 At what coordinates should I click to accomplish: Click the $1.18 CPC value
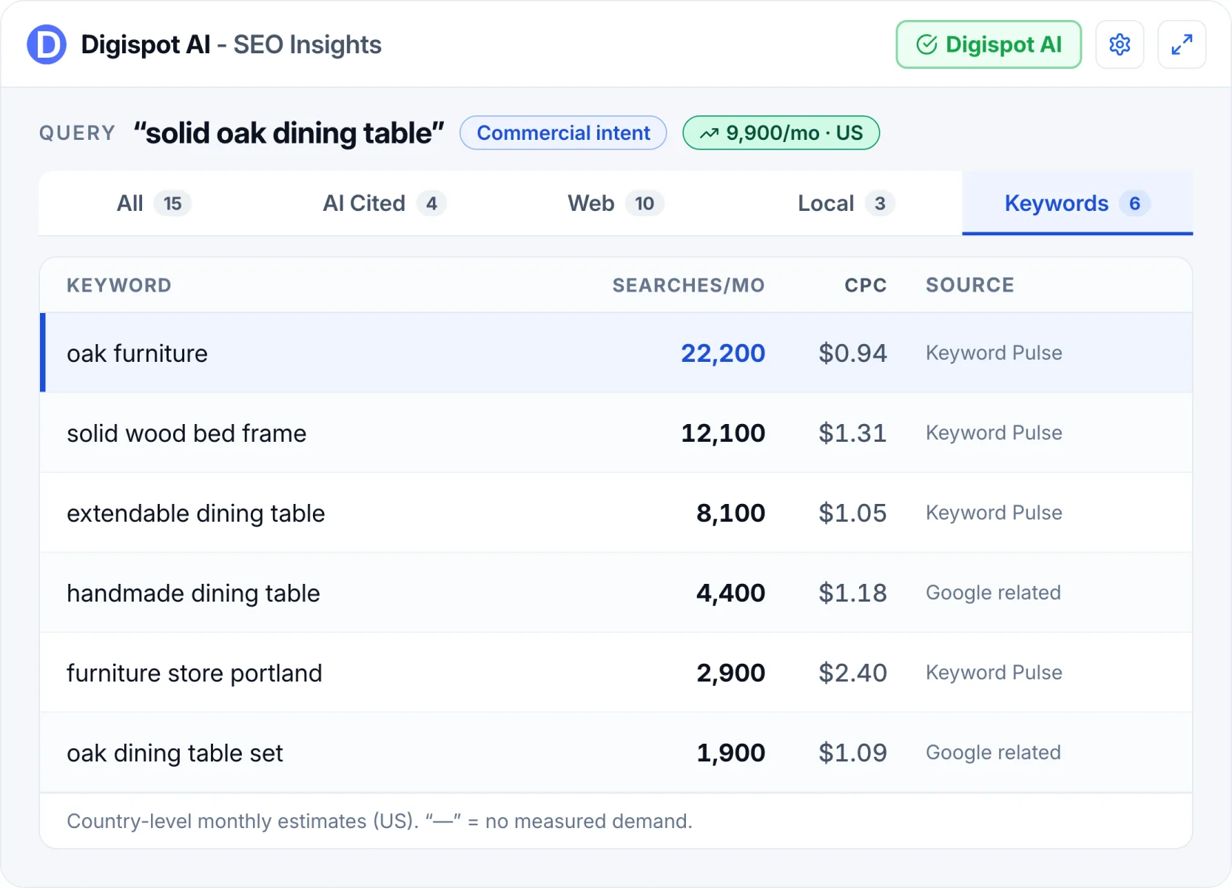pyautogui.click(x=852, y=593)
